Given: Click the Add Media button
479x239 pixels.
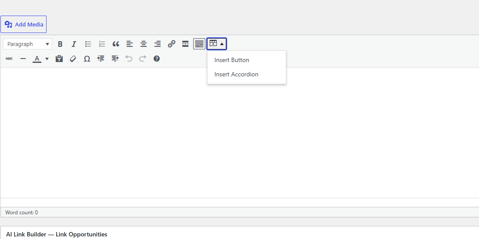Looking at the screenshot, I should [23, 24].
